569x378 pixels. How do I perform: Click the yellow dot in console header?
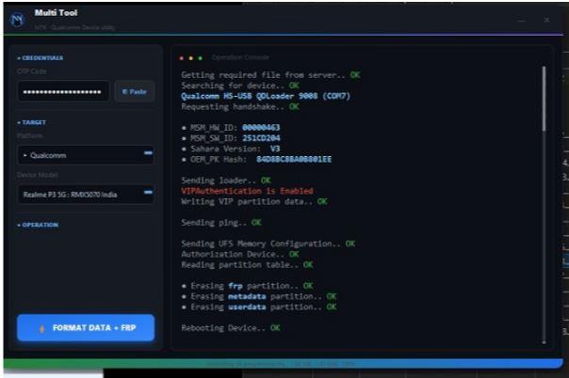click(191, 58)
